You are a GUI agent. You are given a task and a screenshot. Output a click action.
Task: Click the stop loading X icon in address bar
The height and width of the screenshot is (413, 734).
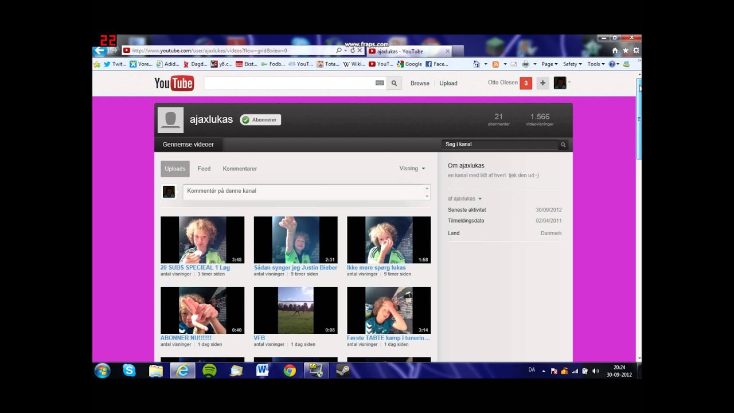click(360, 50)
